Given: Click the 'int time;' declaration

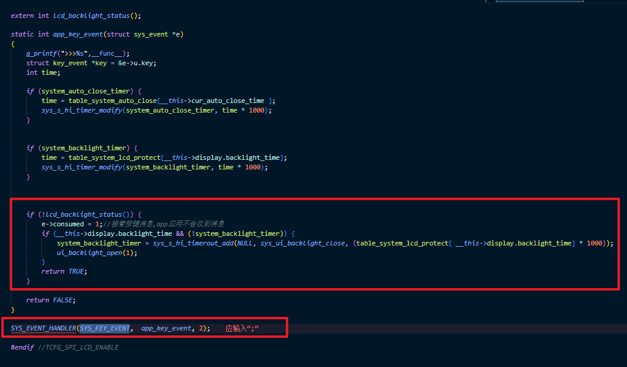Looking at the screenshot, I should point(43,73).
